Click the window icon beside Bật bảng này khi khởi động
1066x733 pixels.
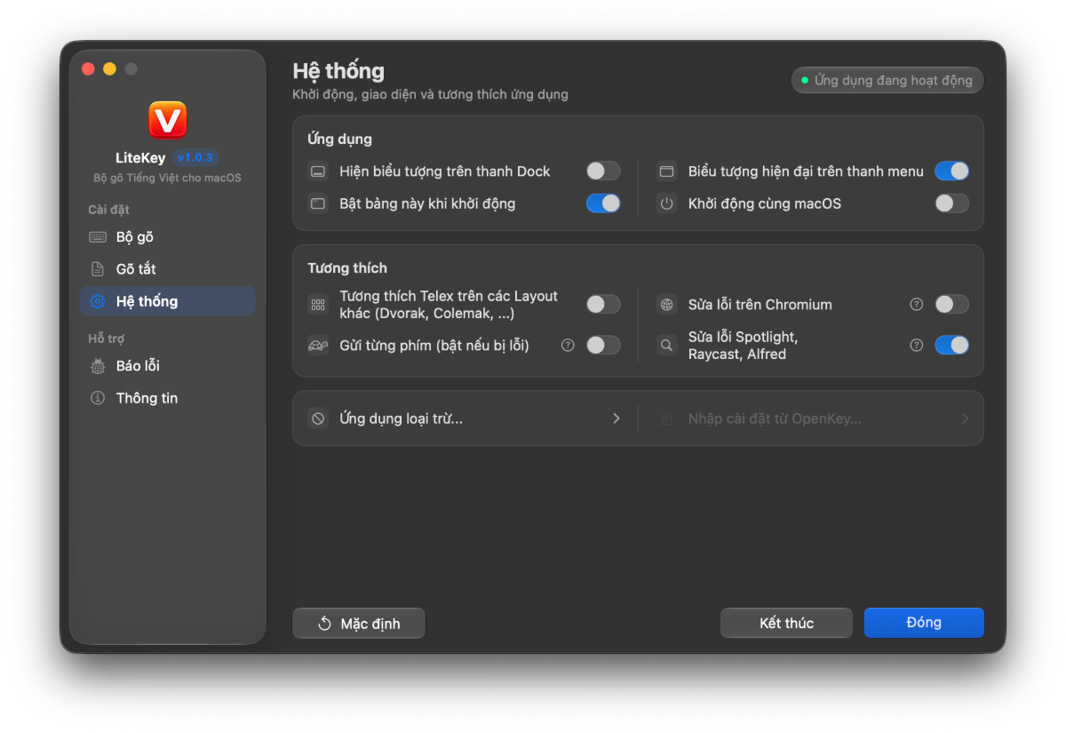(318, 203)
